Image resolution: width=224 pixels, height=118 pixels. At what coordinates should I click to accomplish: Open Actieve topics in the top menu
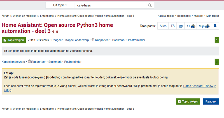(x=166, y=16)
